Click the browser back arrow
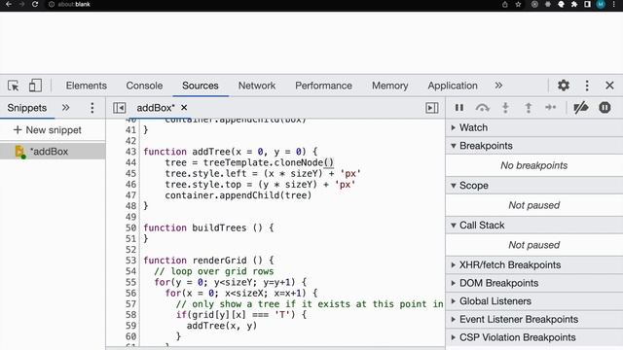This screenshot has width=623, height=350. click(9, 4)
